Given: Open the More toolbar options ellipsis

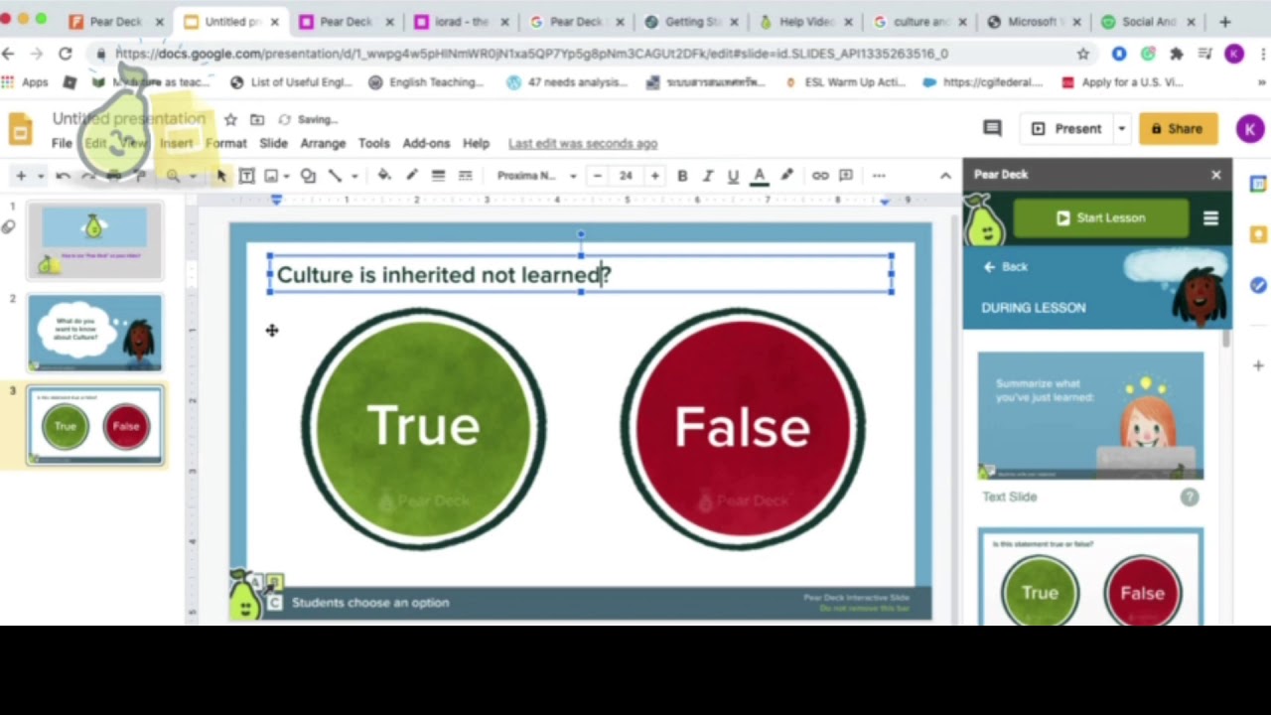Looking at the screenshot, I should 879,176.
